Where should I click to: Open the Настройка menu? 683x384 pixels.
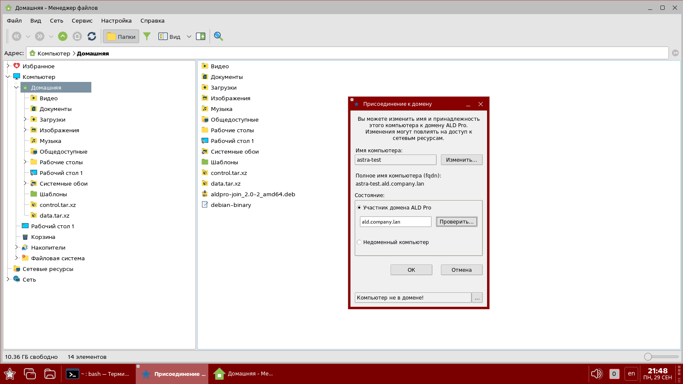[x=116, y=20]
